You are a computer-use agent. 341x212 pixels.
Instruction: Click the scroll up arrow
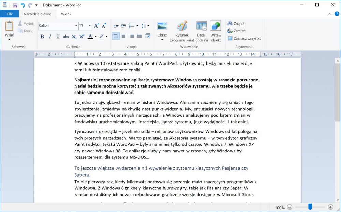pyautogui.click(x=338, y=61)
